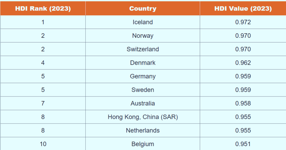Click rank 1 in the first row
The width and height of the screenshot is (286, 150).
coord(43,22)
